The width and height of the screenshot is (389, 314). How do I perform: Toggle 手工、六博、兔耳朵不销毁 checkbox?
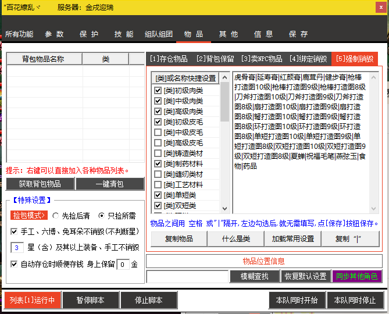(x=14, y=231)
